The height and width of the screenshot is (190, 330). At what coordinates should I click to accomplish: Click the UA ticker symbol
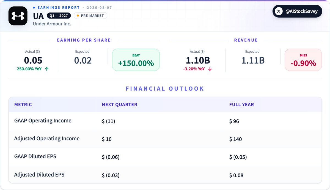pos(38,16)
